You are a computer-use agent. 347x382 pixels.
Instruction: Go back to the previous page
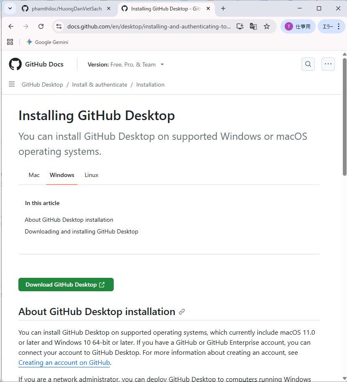coord(11,26)
